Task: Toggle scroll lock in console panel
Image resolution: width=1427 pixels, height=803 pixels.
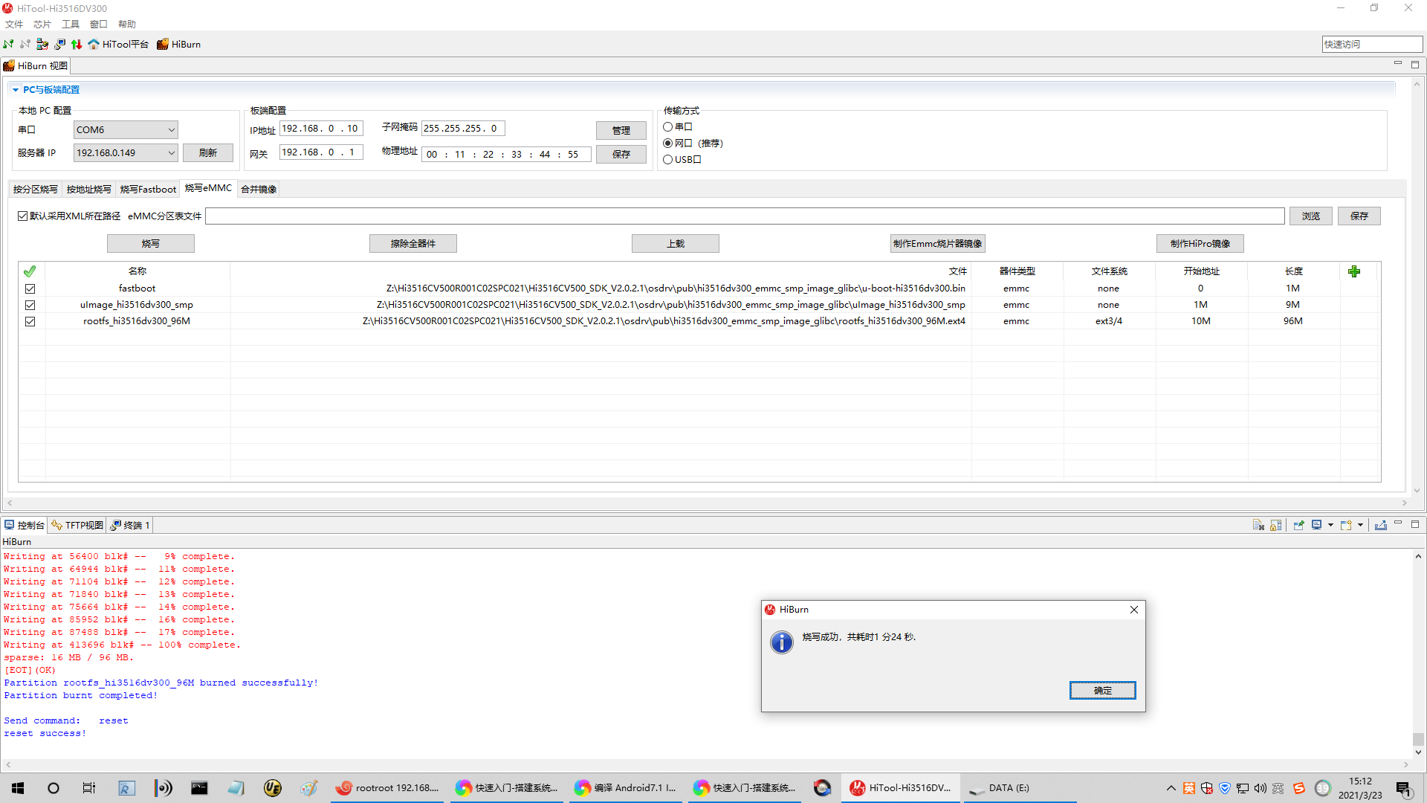Action: click(x=1275, y=525)
